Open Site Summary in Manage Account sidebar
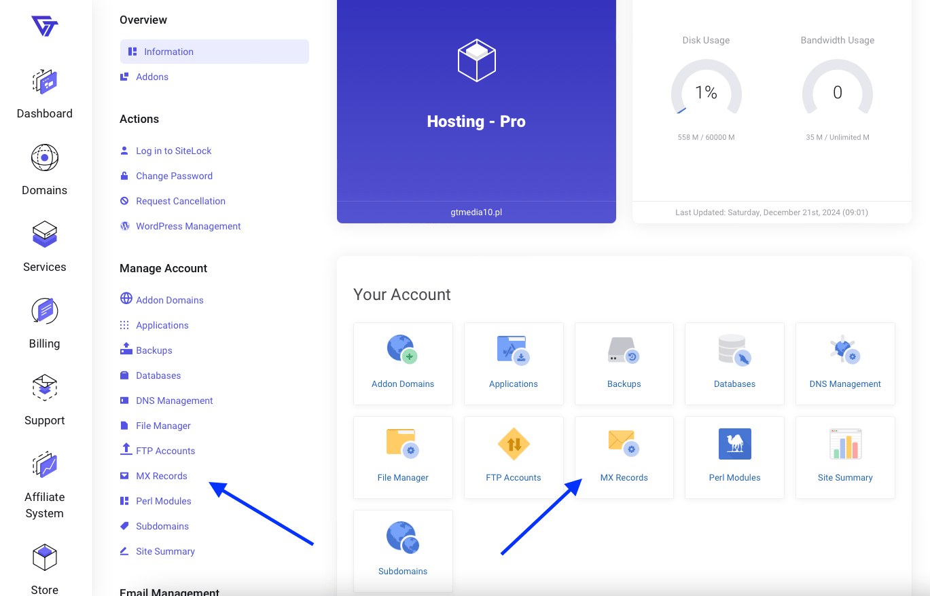 coord(165,551)
